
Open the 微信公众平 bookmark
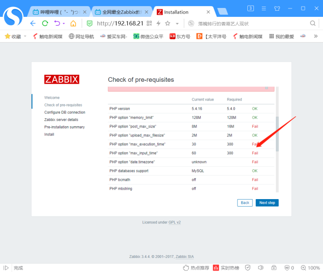tap(148, 36)
